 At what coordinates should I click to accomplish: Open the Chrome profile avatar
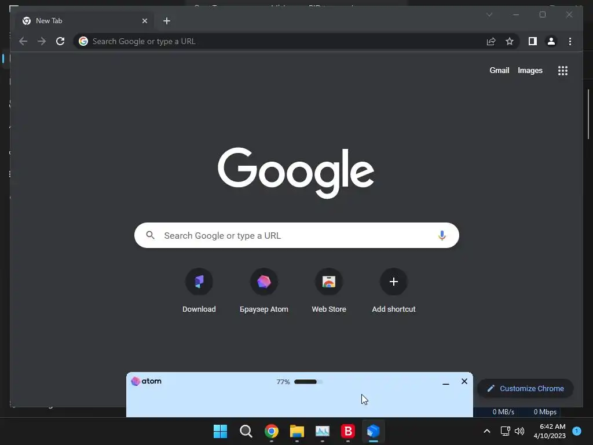click(x=551, y=41)
